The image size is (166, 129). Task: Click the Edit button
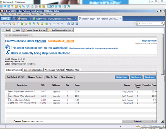point(16,30)
